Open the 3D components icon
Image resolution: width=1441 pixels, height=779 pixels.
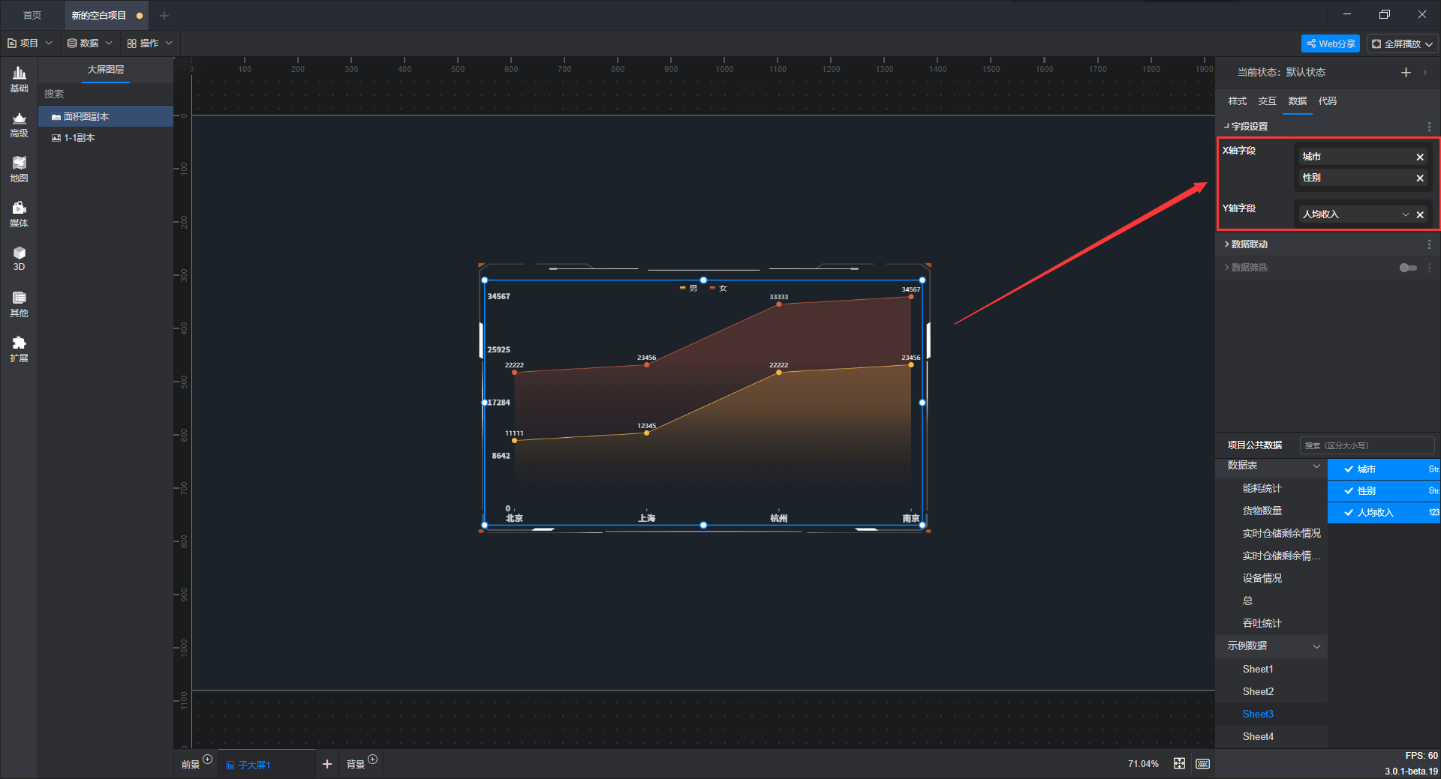coord(19,259)
